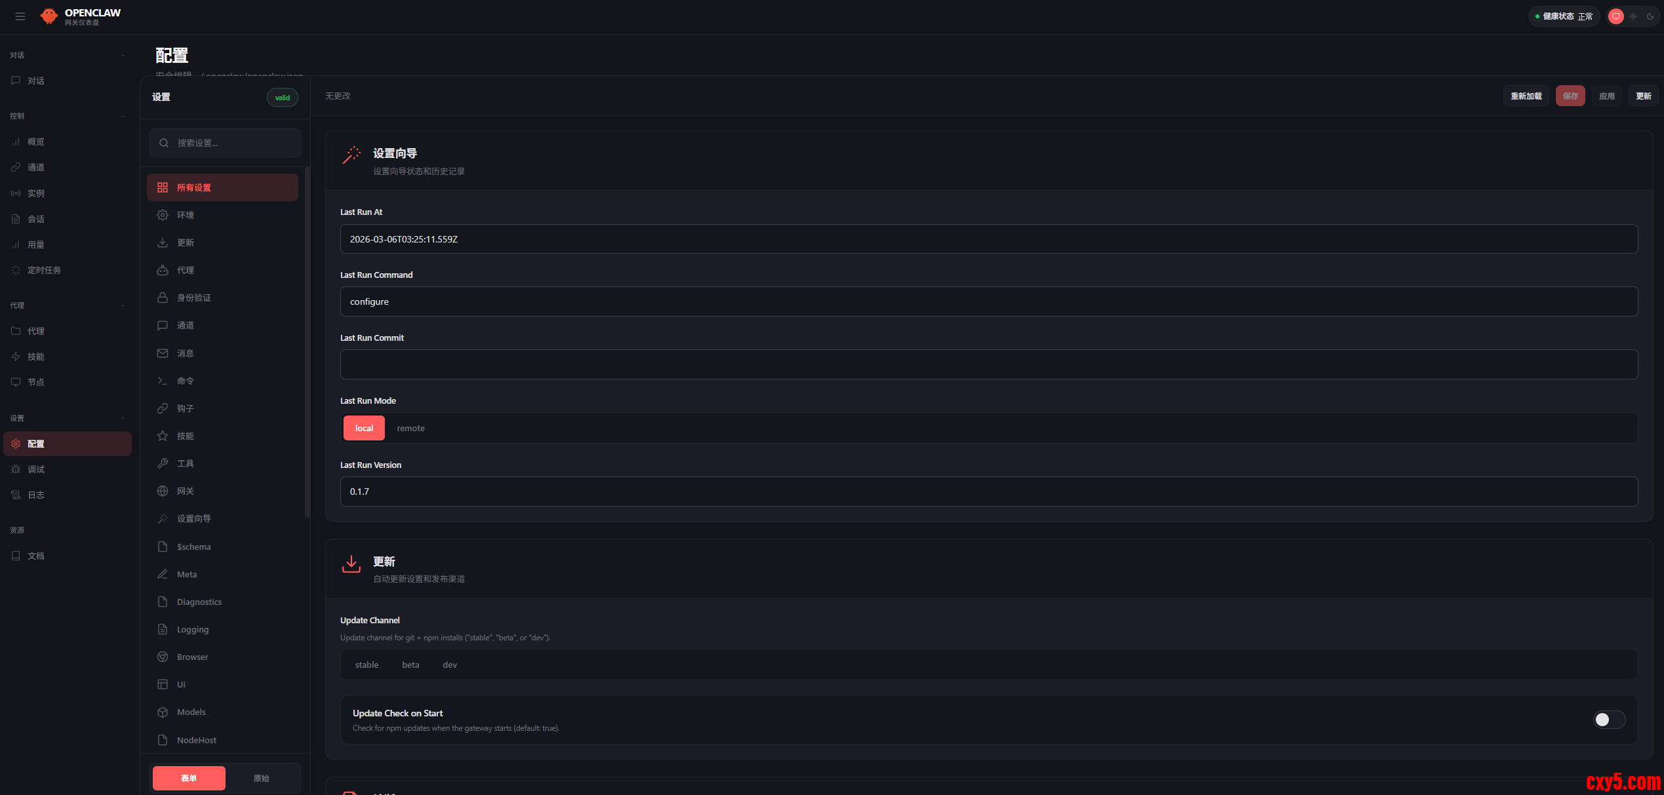Viewport: 1664px width, 795px height.
Task: Choose beta update channel
Action: [x=410, y=665]
